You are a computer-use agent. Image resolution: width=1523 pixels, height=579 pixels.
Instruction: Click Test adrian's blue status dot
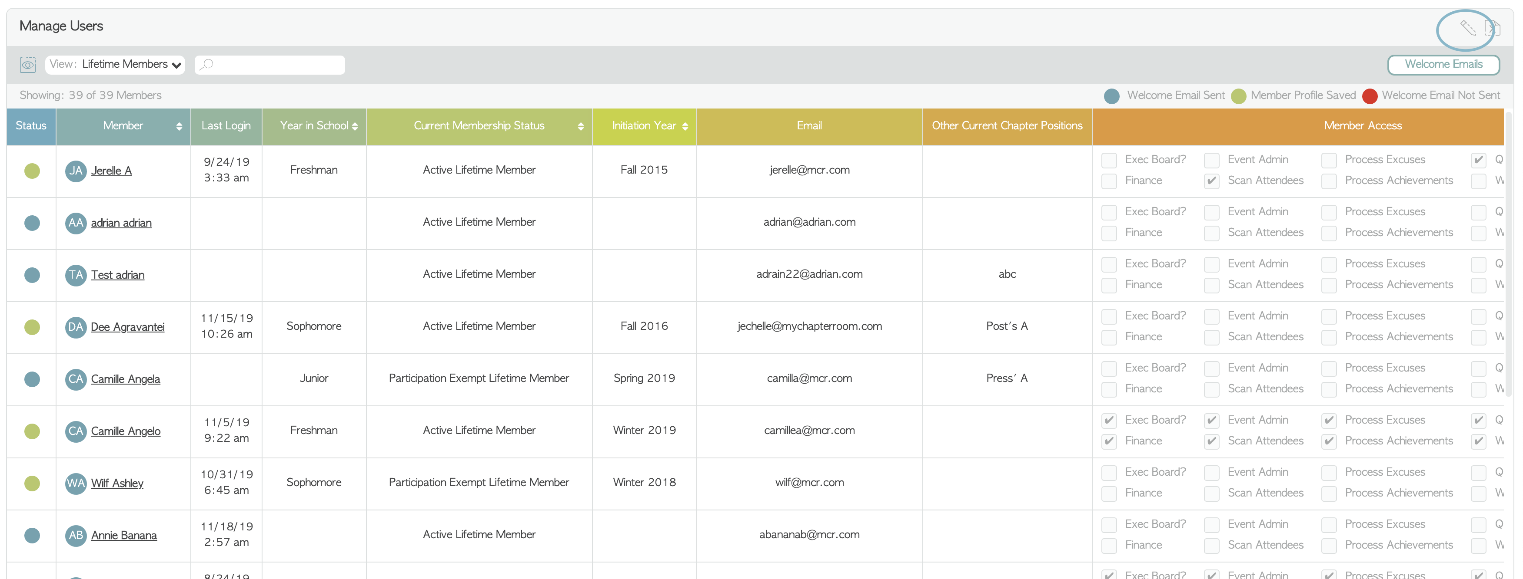pyautogui.click(x=32, y=275)
